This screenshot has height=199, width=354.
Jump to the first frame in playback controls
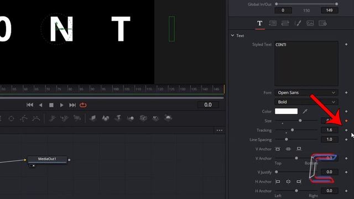[x=30, y=105]
